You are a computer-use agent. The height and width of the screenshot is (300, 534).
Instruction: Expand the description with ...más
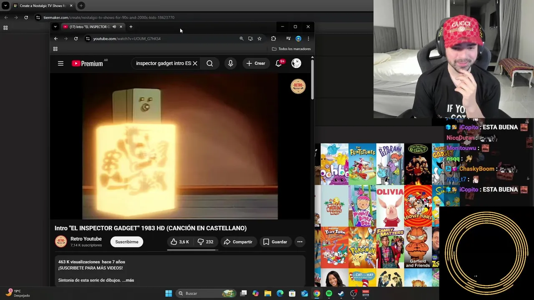coord(128,280)
